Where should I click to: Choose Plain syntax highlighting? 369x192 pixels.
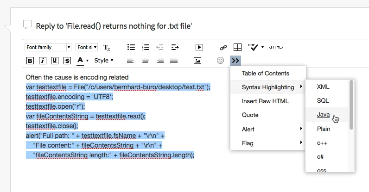(327, 129)
